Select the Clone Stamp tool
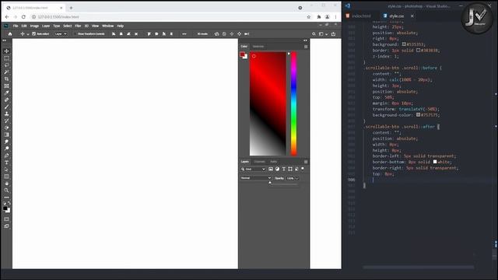The width and height of the screenshot is (498, 280). 6,114
